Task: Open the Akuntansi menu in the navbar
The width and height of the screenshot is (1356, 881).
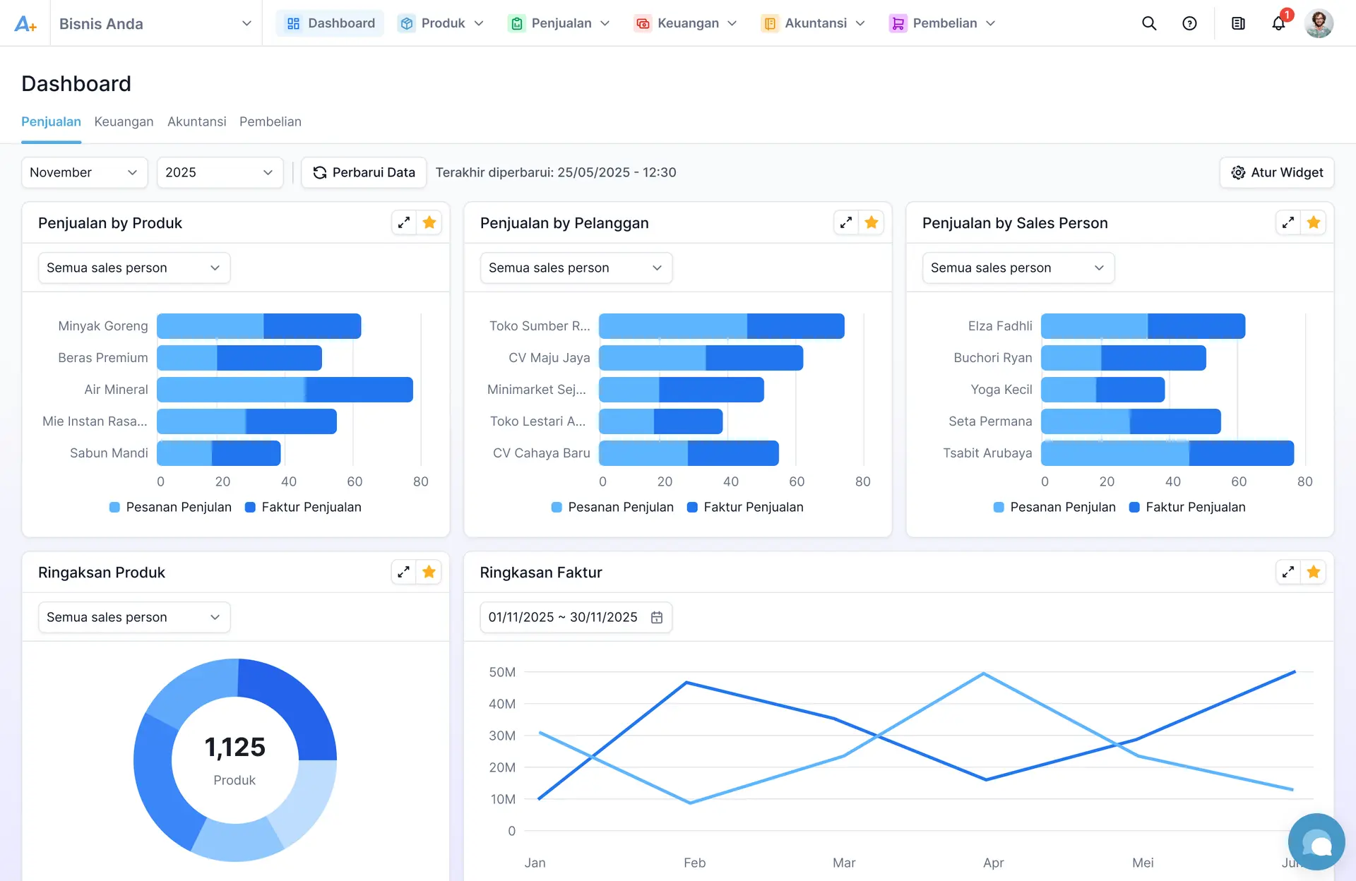Action: click(x=812, y=23)
